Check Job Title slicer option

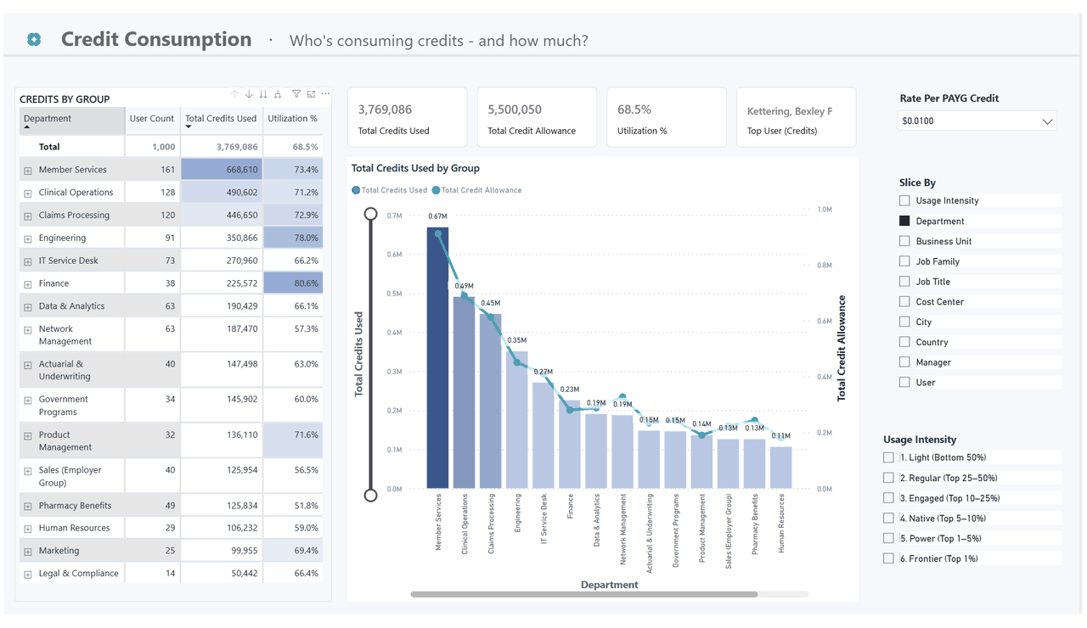(904, 282)
